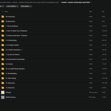Open the Last modified filter dropdown
Viewport: 111px width, 111px height.
pyautogui.click(x=12, y=6)
